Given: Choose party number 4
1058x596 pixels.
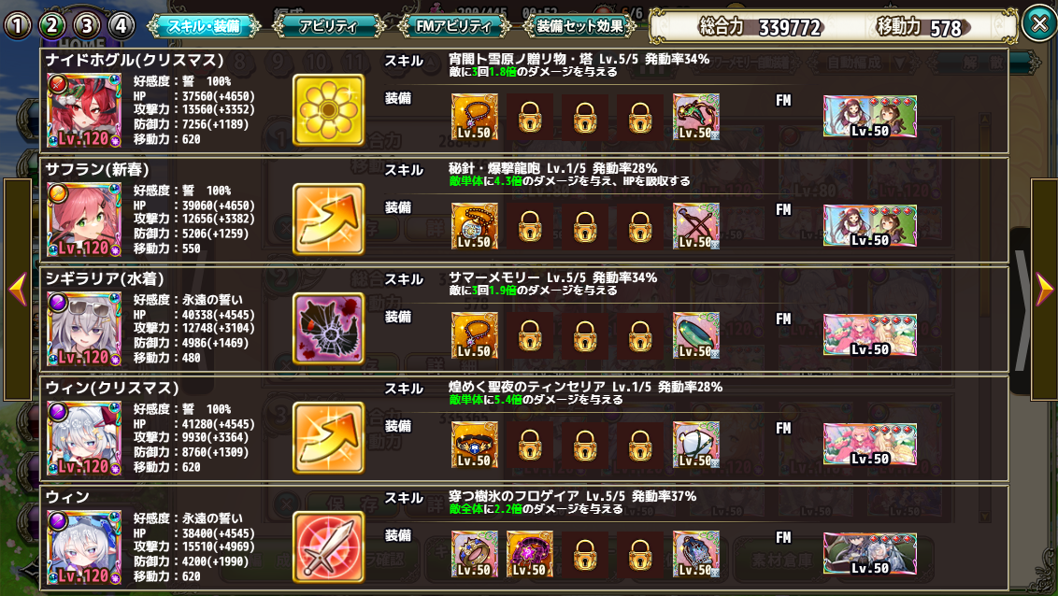Looking at the screenshot, I should click(x=121, y=25).
